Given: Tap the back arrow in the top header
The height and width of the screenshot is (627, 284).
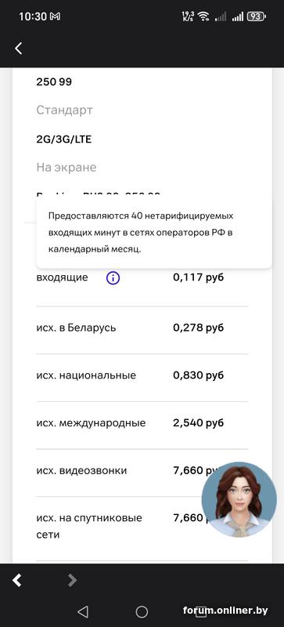Looking at the screenshot, I should [18, 49].
